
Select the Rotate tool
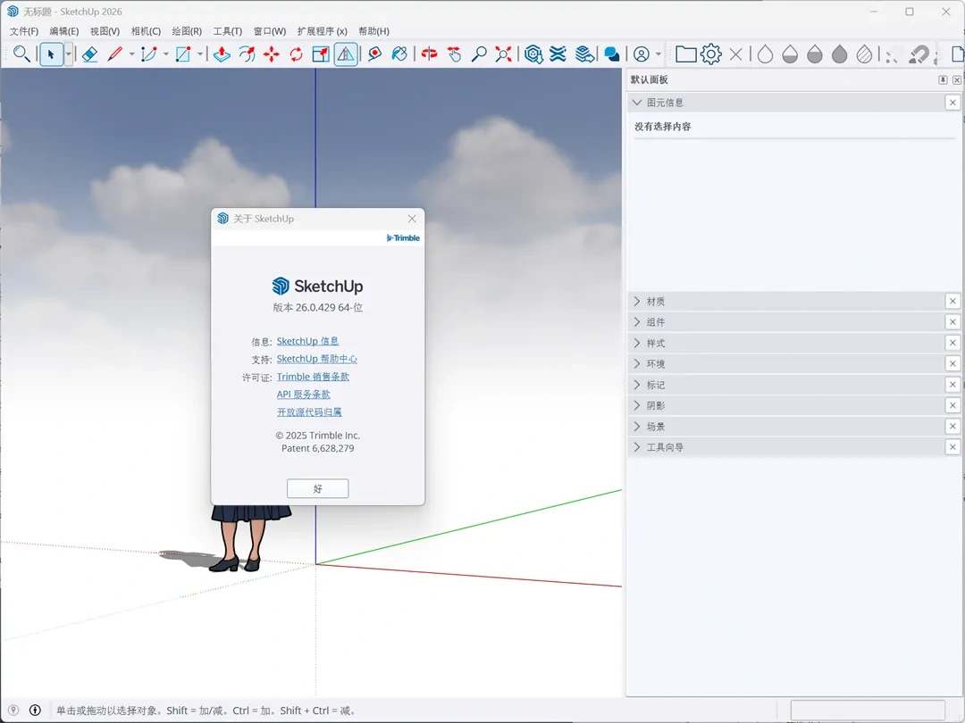click(x=297, y=54)
